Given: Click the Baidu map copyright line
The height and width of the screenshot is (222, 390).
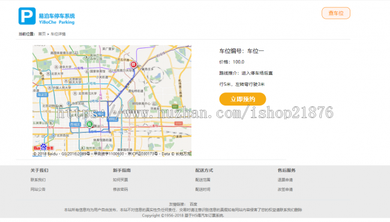Looking at the screenshot, I should (x=112, y=154).
